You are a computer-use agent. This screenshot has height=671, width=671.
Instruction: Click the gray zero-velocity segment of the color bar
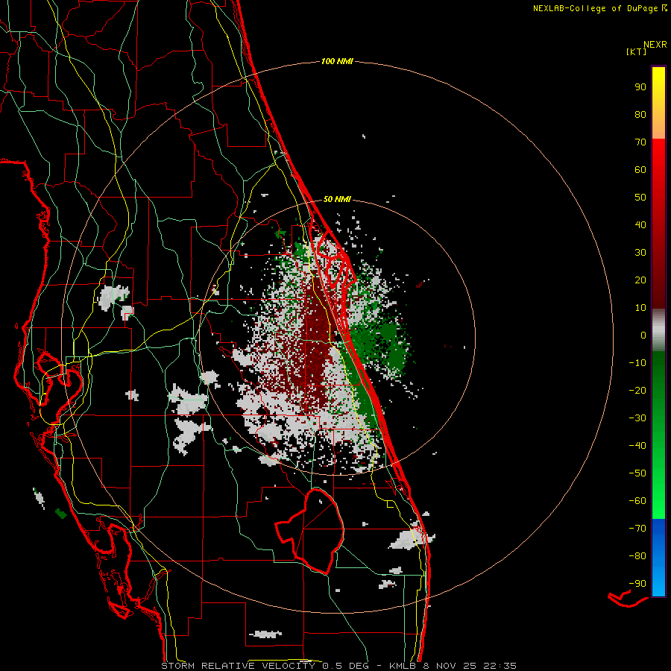click(658, 330)
